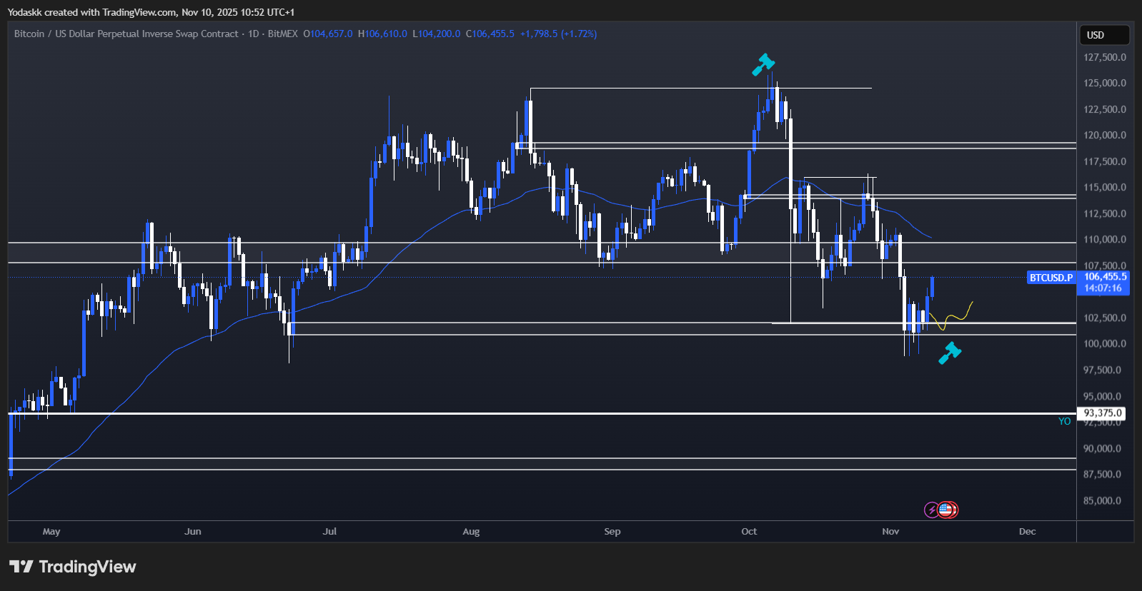Viewport: 1142px width, 591px height.
Task: Click the BitMEX exchange name in the legend
Action: [x=282, y=34]
